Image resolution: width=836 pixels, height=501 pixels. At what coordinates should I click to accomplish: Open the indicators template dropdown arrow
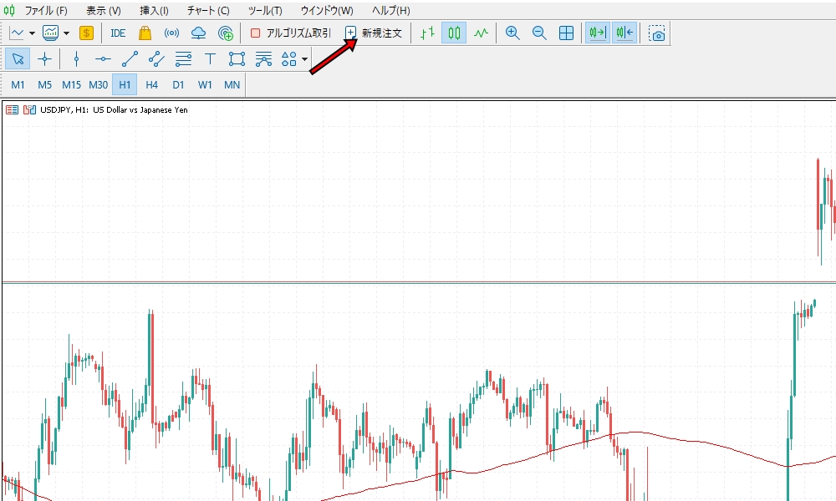click(x=66, y=33)
